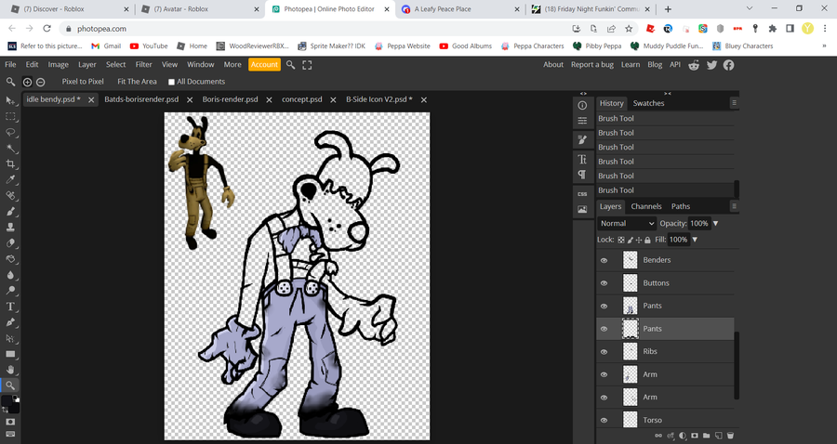The width and height of the screenshot is (837, 444).
Task: Select the Blur tool droplet icon
Action: (10, 275)
